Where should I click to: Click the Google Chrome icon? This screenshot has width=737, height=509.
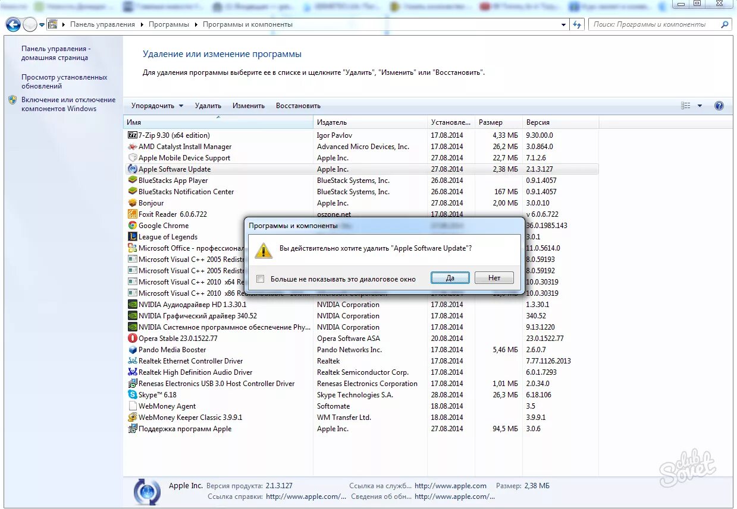click(133, 226)
